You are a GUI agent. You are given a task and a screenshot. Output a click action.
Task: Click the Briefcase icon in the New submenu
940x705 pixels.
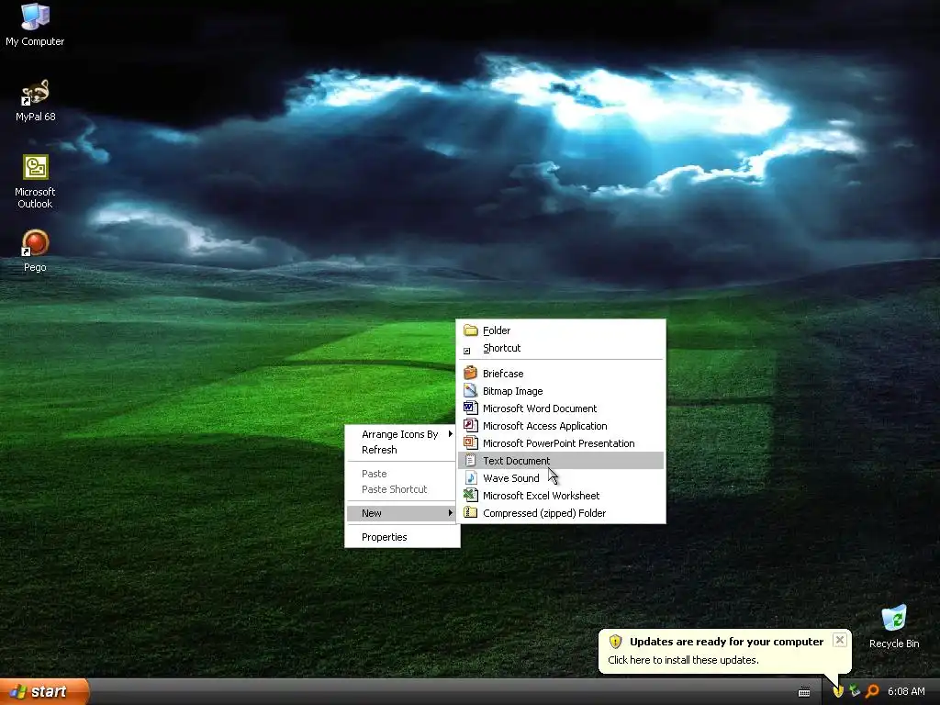pos(471,374)
